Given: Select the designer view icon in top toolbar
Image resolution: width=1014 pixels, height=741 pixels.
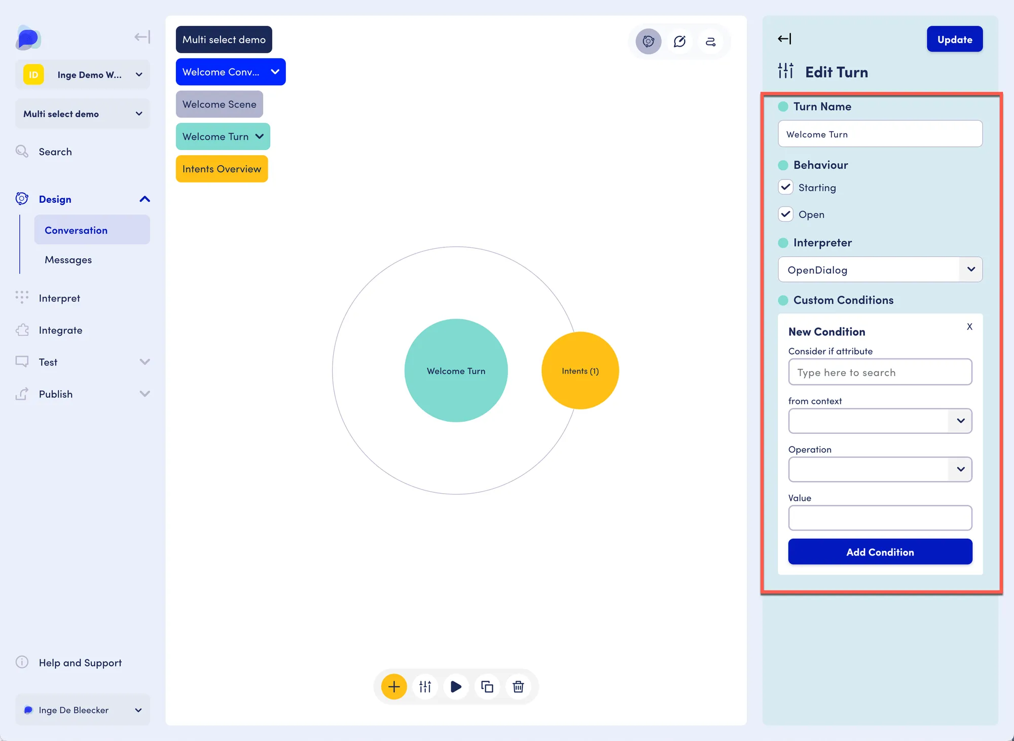Looking at the screenshot, I should [648, 41].
